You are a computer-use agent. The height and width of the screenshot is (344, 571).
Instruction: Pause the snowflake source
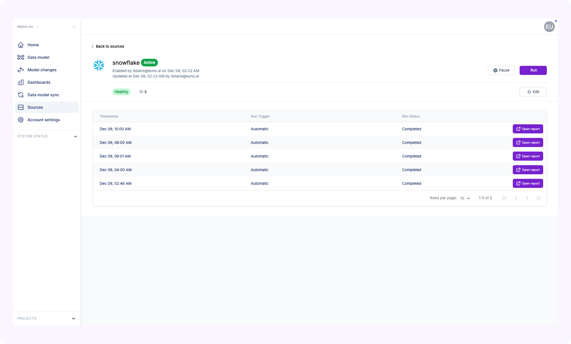click(x=501, y=70)
